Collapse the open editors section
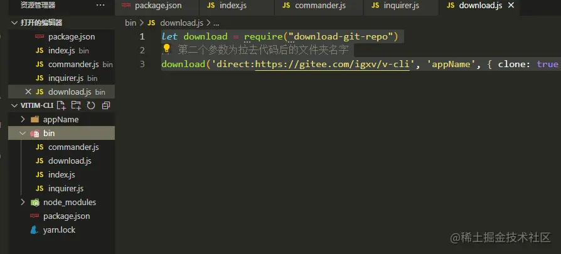Image resolution: width=561 pixels, height=254 pixels. coord(14,23)
